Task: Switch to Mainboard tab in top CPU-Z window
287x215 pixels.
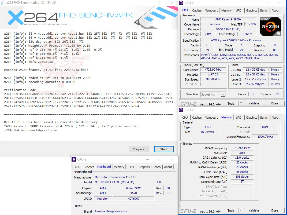Action: (x=211, y=10)
